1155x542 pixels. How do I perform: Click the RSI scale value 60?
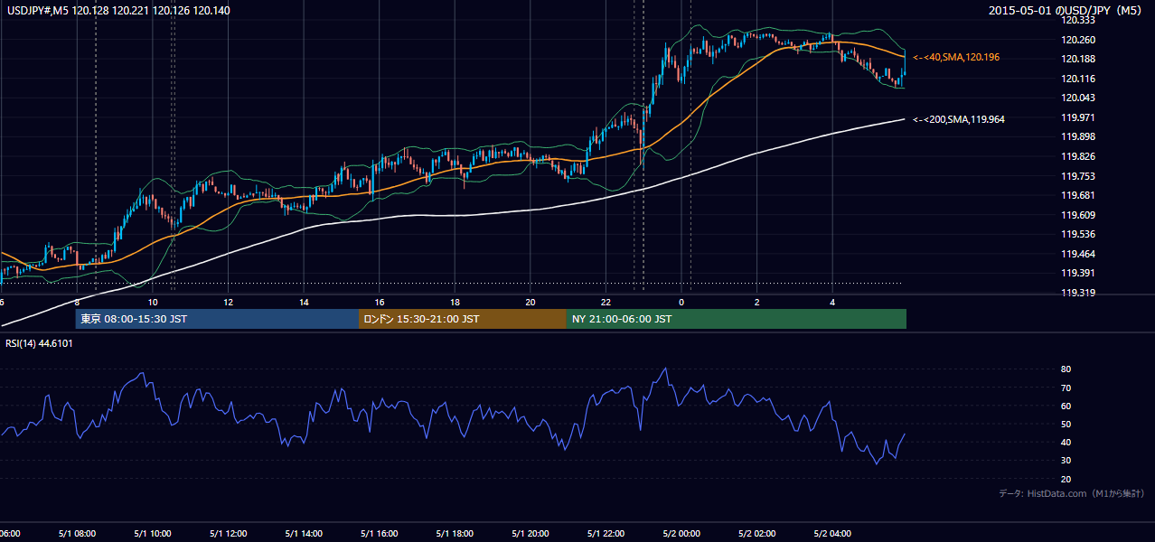[1066, 406]
